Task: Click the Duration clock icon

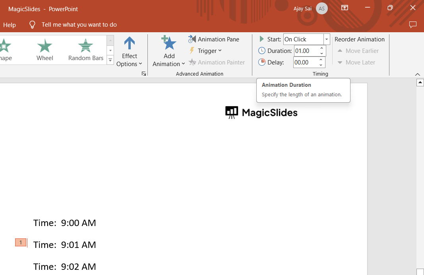Action: pyautogui.click(x=262, y=51)
